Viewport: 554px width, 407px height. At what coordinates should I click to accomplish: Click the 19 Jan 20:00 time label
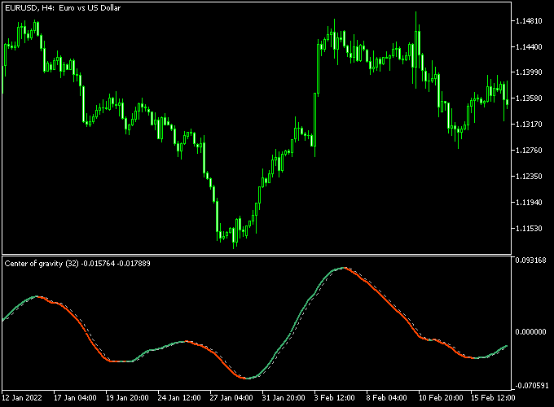coord(127,398)
